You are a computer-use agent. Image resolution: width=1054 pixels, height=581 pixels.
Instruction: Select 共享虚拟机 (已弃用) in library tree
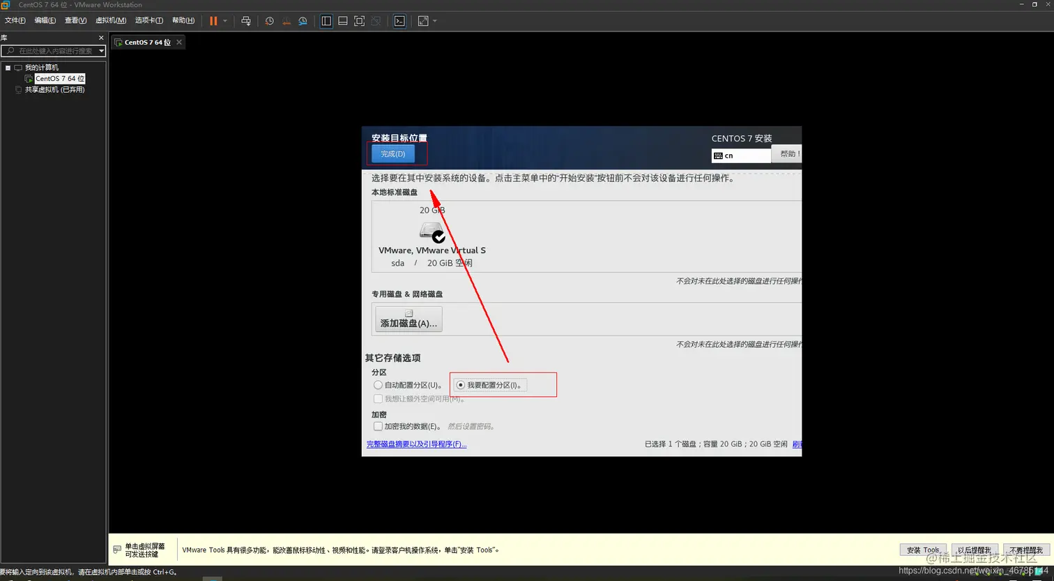(x=54, y=90)
